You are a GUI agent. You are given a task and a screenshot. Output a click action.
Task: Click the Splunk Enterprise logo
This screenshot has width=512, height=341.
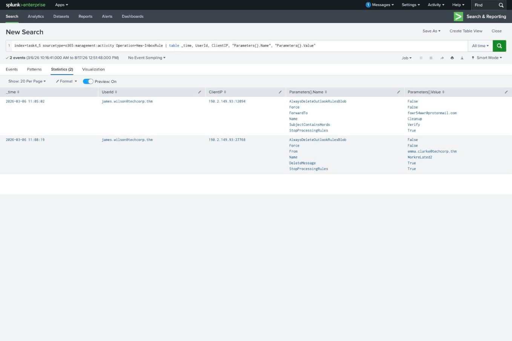25,5
